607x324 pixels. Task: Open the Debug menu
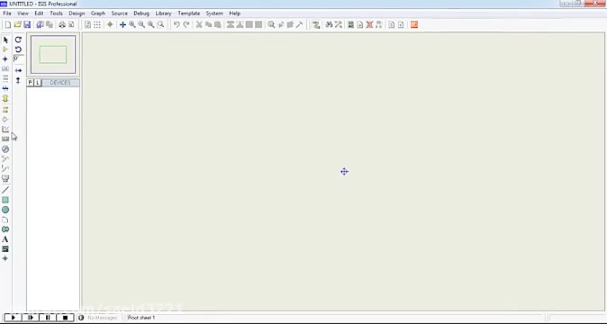pos(141,13)
